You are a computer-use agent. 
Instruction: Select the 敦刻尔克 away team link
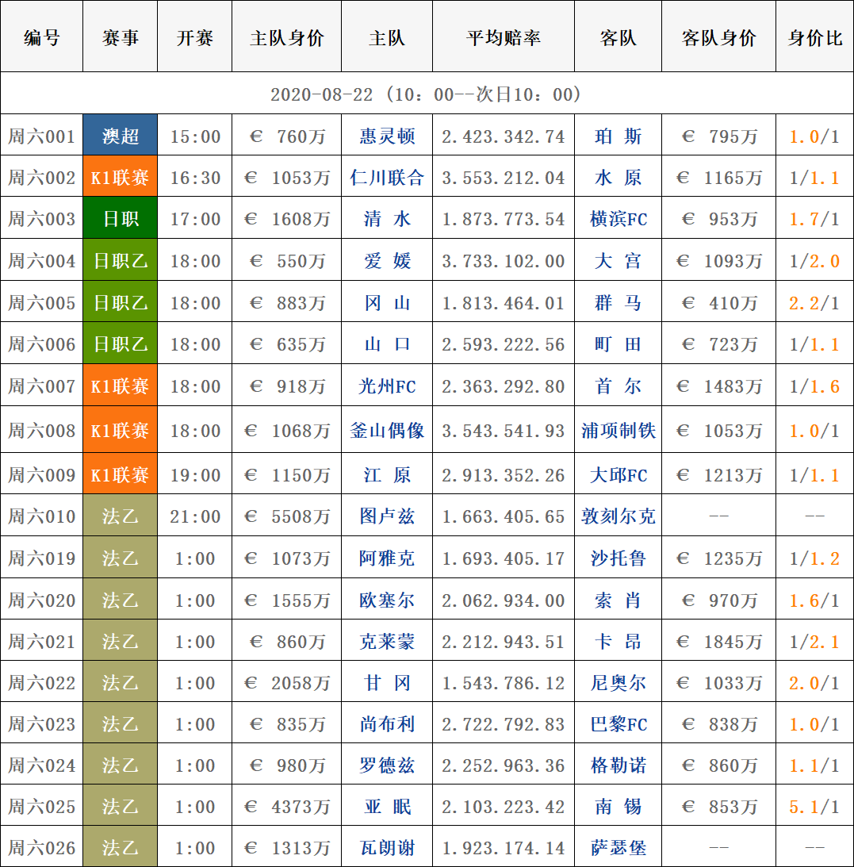tap(618, 516)
